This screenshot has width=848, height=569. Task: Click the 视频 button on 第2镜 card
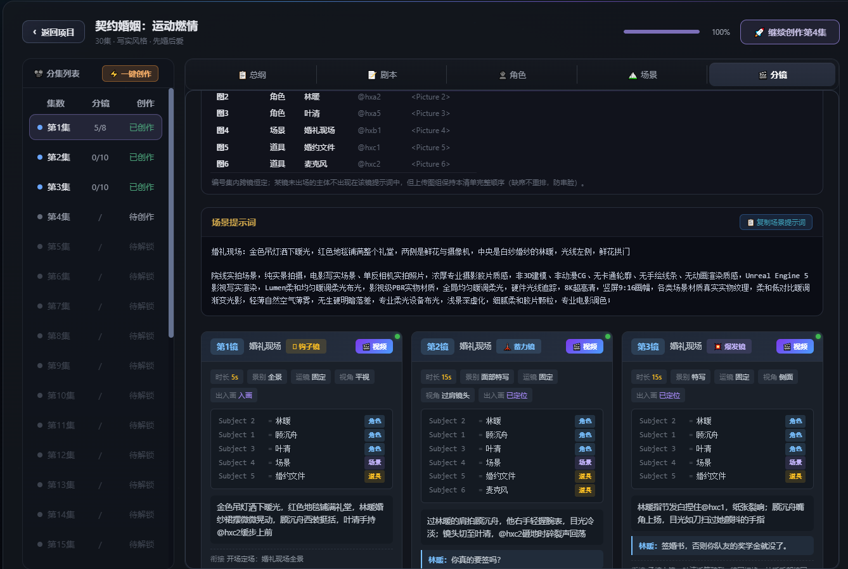click(584, 347)
